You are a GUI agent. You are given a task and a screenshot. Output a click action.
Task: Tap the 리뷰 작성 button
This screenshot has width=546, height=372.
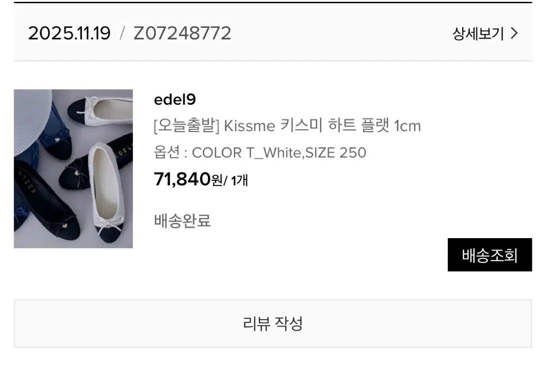(273, 324)
